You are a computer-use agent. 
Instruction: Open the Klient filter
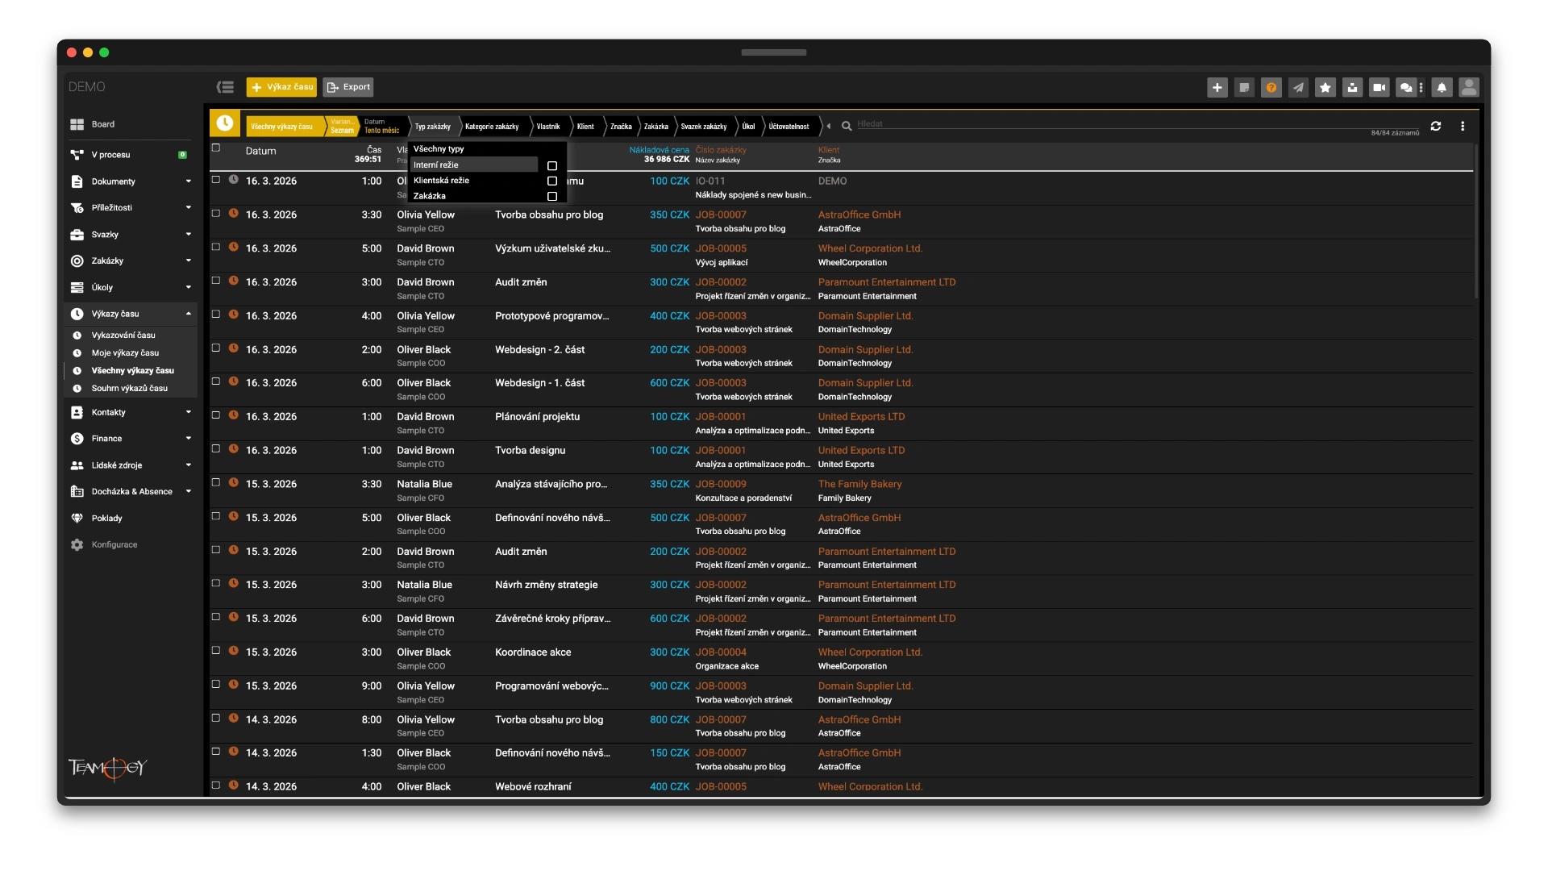pyautogui.click(x=586, y=126)
